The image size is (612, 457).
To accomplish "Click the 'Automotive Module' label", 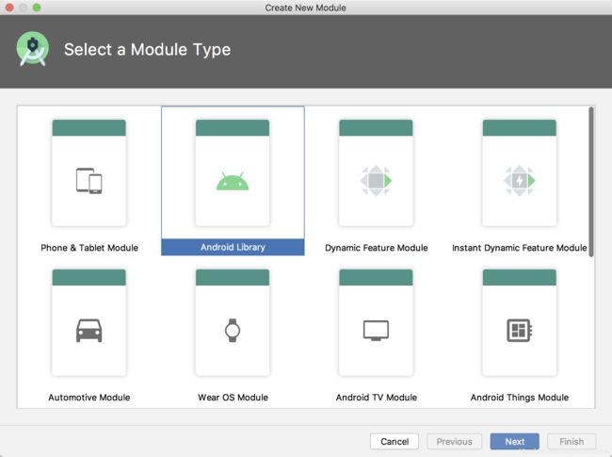I will [89, 398].
